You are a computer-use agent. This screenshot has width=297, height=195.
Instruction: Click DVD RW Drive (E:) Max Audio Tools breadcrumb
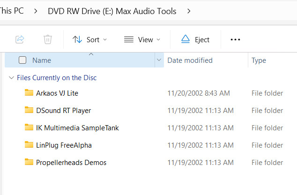(112, 11)
